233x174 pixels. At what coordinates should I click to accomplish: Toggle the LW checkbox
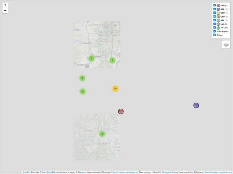(214, 24)
